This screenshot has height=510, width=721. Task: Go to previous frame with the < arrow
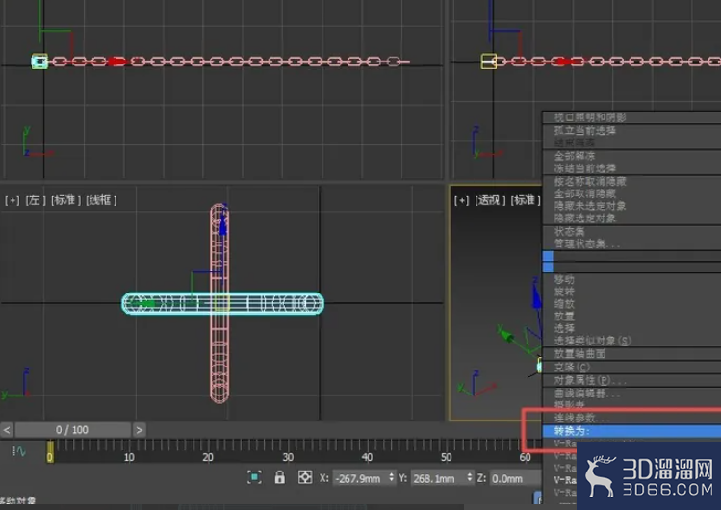point(7,430)
